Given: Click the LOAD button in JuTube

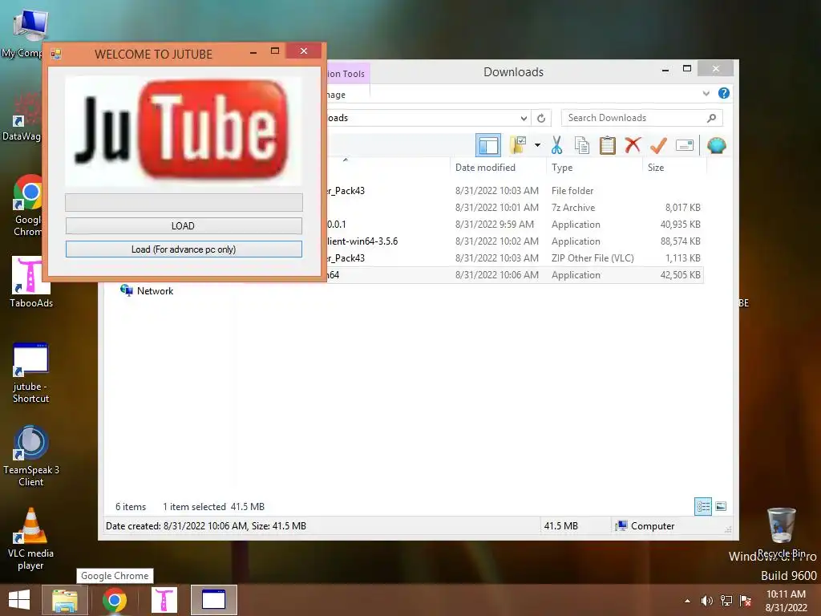Looking at the screenshot, I should [x=184, y=225].
